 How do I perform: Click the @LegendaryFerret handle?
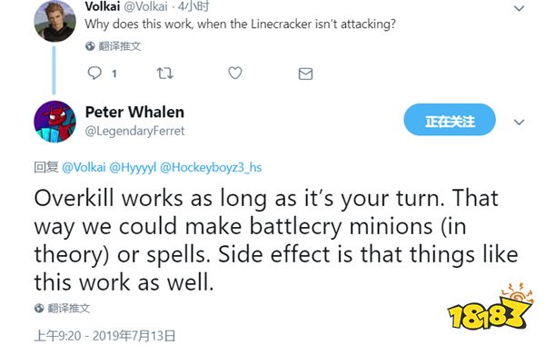(x=134, y=131)
